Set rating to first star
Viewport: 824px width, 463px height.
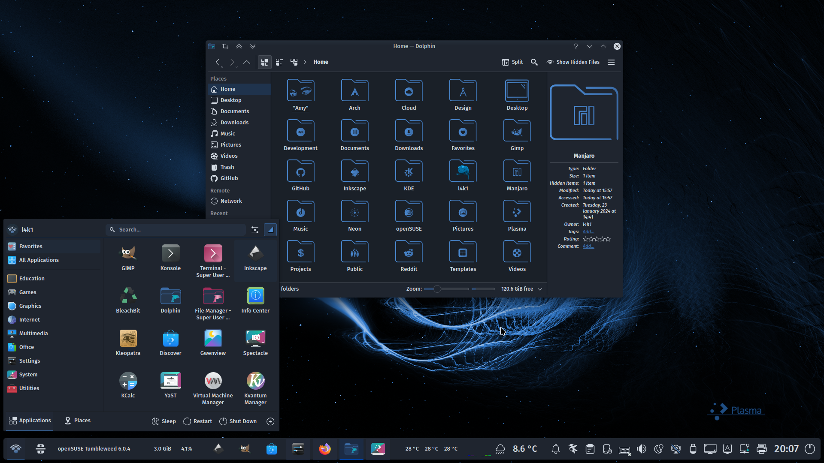585,239
